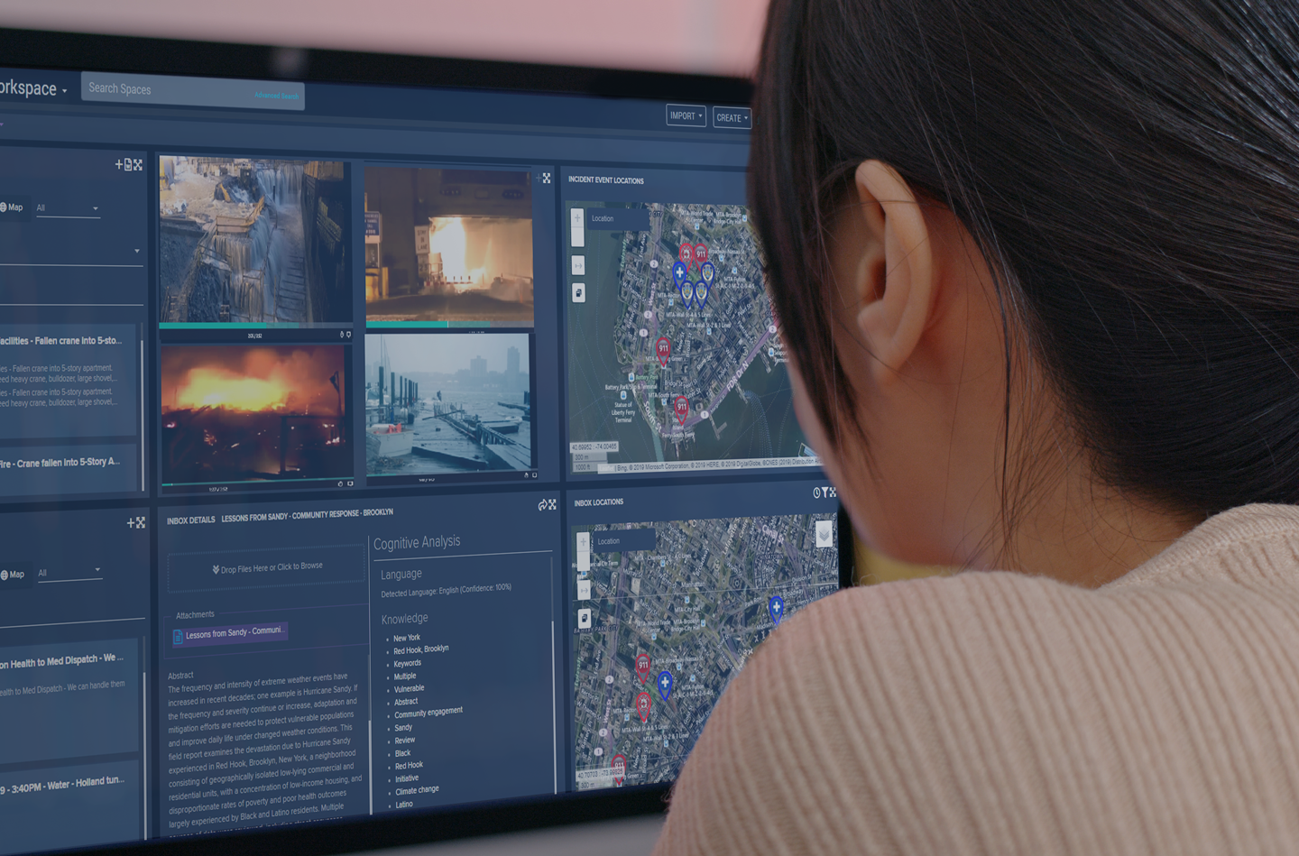Click the map layers icon on the Inbox Locations map
This screenshot has height=856, width=1299.
pyautogui.click(x=824, y=532)
